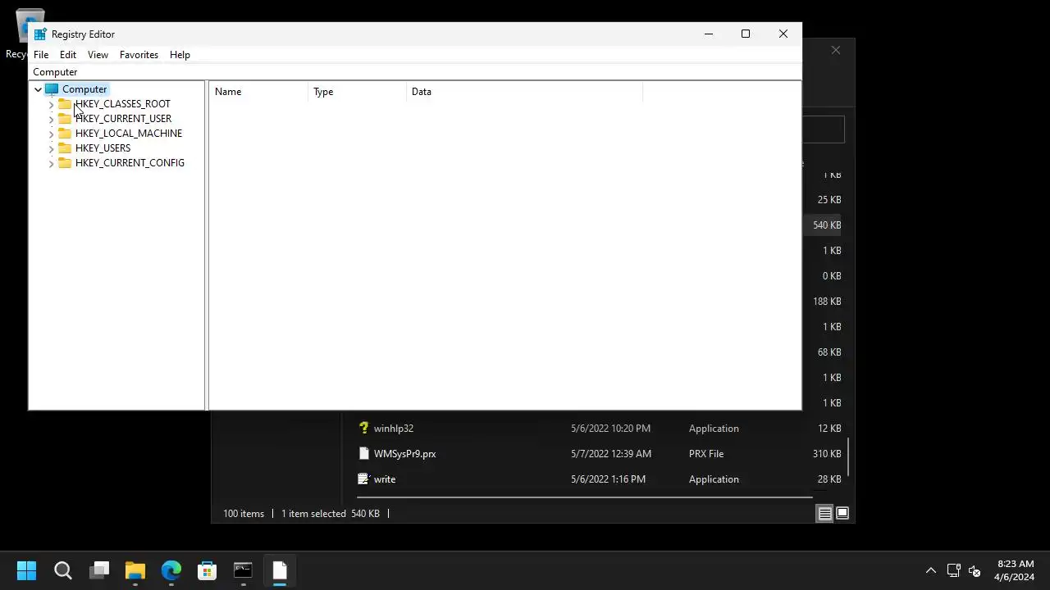1050x590 pixels.
Task: Select HKEY_CURRENT_USER in the tree
Action: [123, 119]
